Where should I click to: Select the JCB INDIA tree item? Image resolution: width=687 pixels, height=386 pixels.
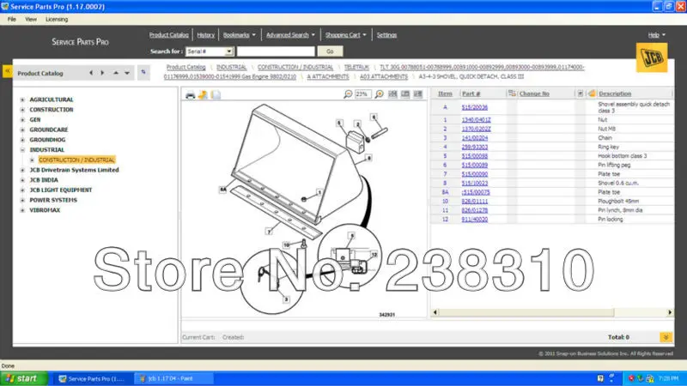coord(44,180)
